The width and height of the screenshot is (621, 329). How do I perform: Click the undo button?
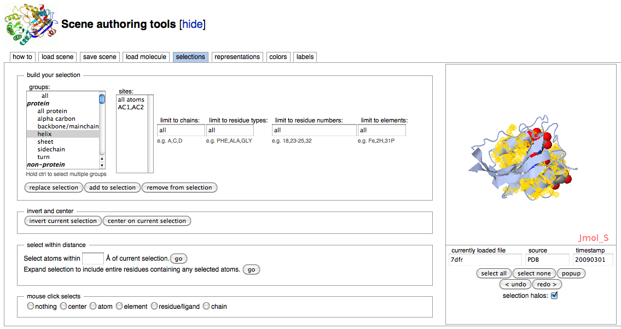(x=515, y=284)
